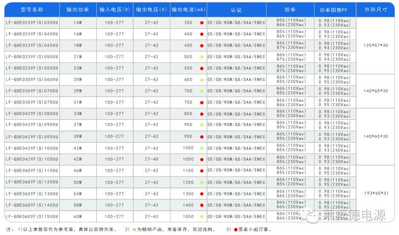Click the red dot beside 1050 mA
Screen dimensions: 399x235
tap(202, 160)
